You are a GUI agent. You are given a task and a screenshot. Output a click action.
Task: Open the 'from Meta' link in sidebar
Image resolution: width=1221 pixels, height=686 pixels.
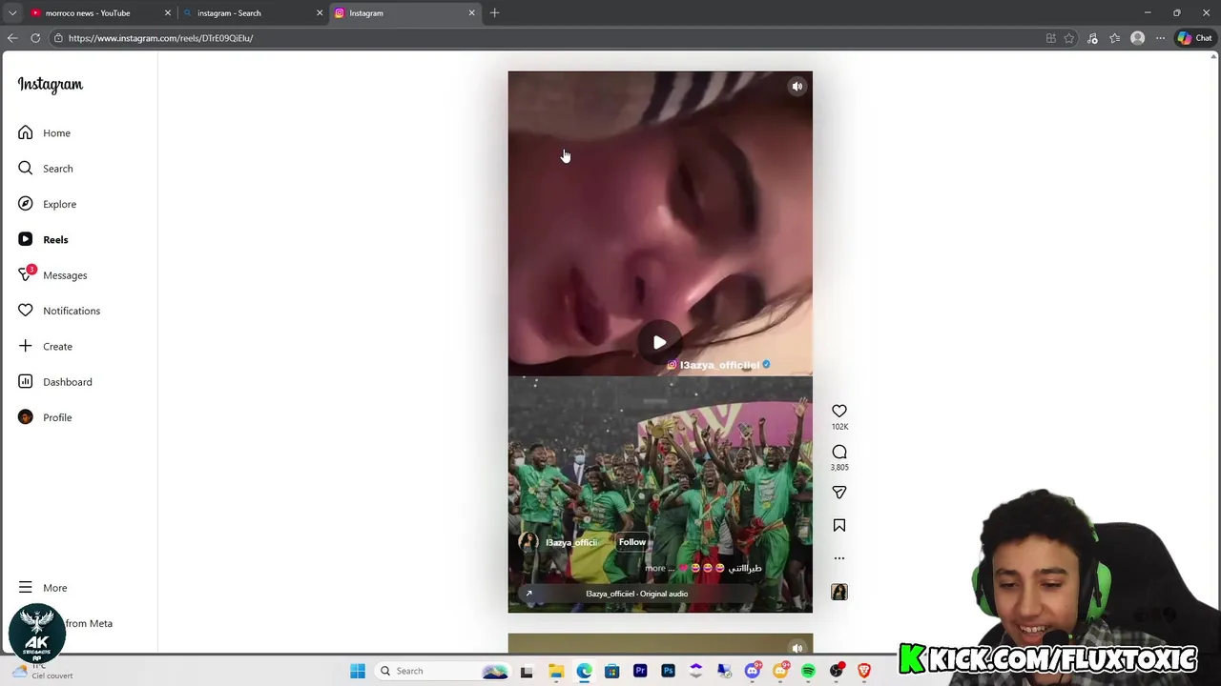[89, 623]
